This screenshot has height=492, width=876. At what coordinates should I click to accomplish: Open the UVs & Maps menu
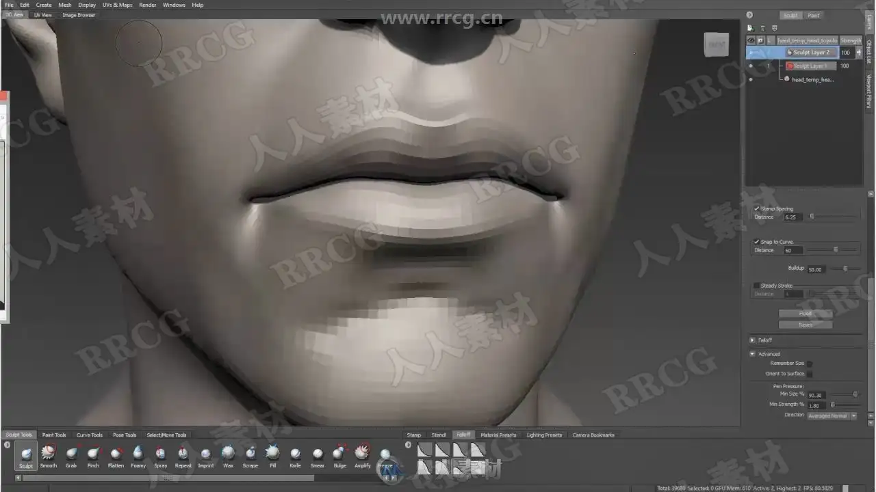tap(118, 5)
